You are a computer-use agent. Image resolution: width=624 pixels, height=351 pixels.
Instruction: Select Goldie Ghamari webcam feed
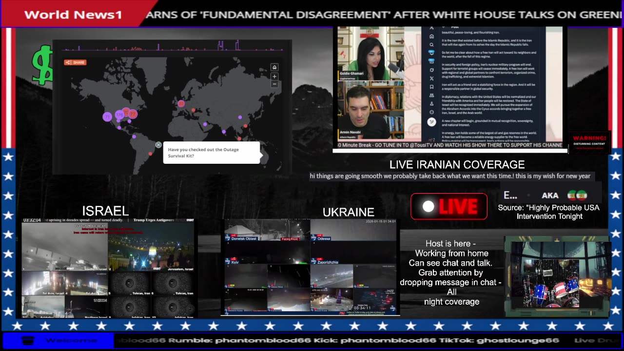[371, 54]
